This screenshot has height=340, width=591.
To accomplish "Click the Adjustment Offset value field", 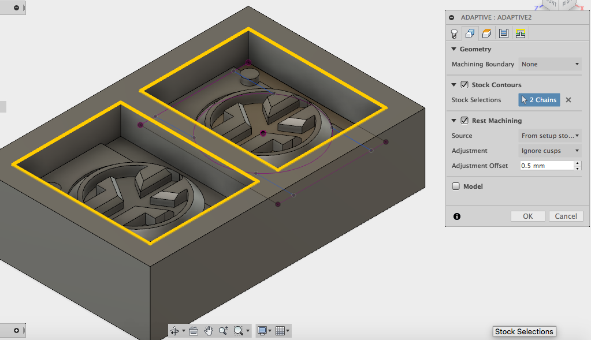I will click(547, 166).
